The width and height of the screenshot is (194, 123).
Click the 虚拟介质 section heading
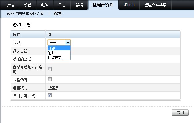tap(22, 25)
